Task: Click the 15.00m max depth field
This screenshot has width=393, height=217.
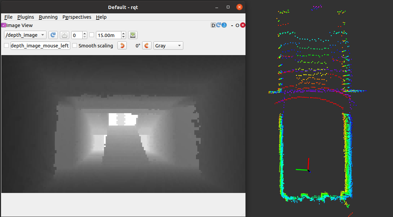Action: (x=108, y=35)
